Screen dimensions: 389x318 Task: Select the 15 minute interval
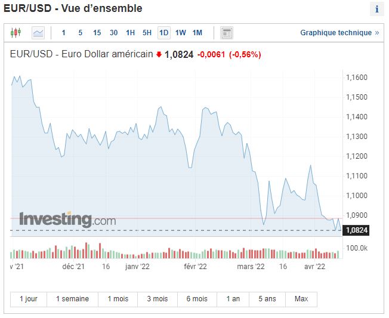pos(97,33)
